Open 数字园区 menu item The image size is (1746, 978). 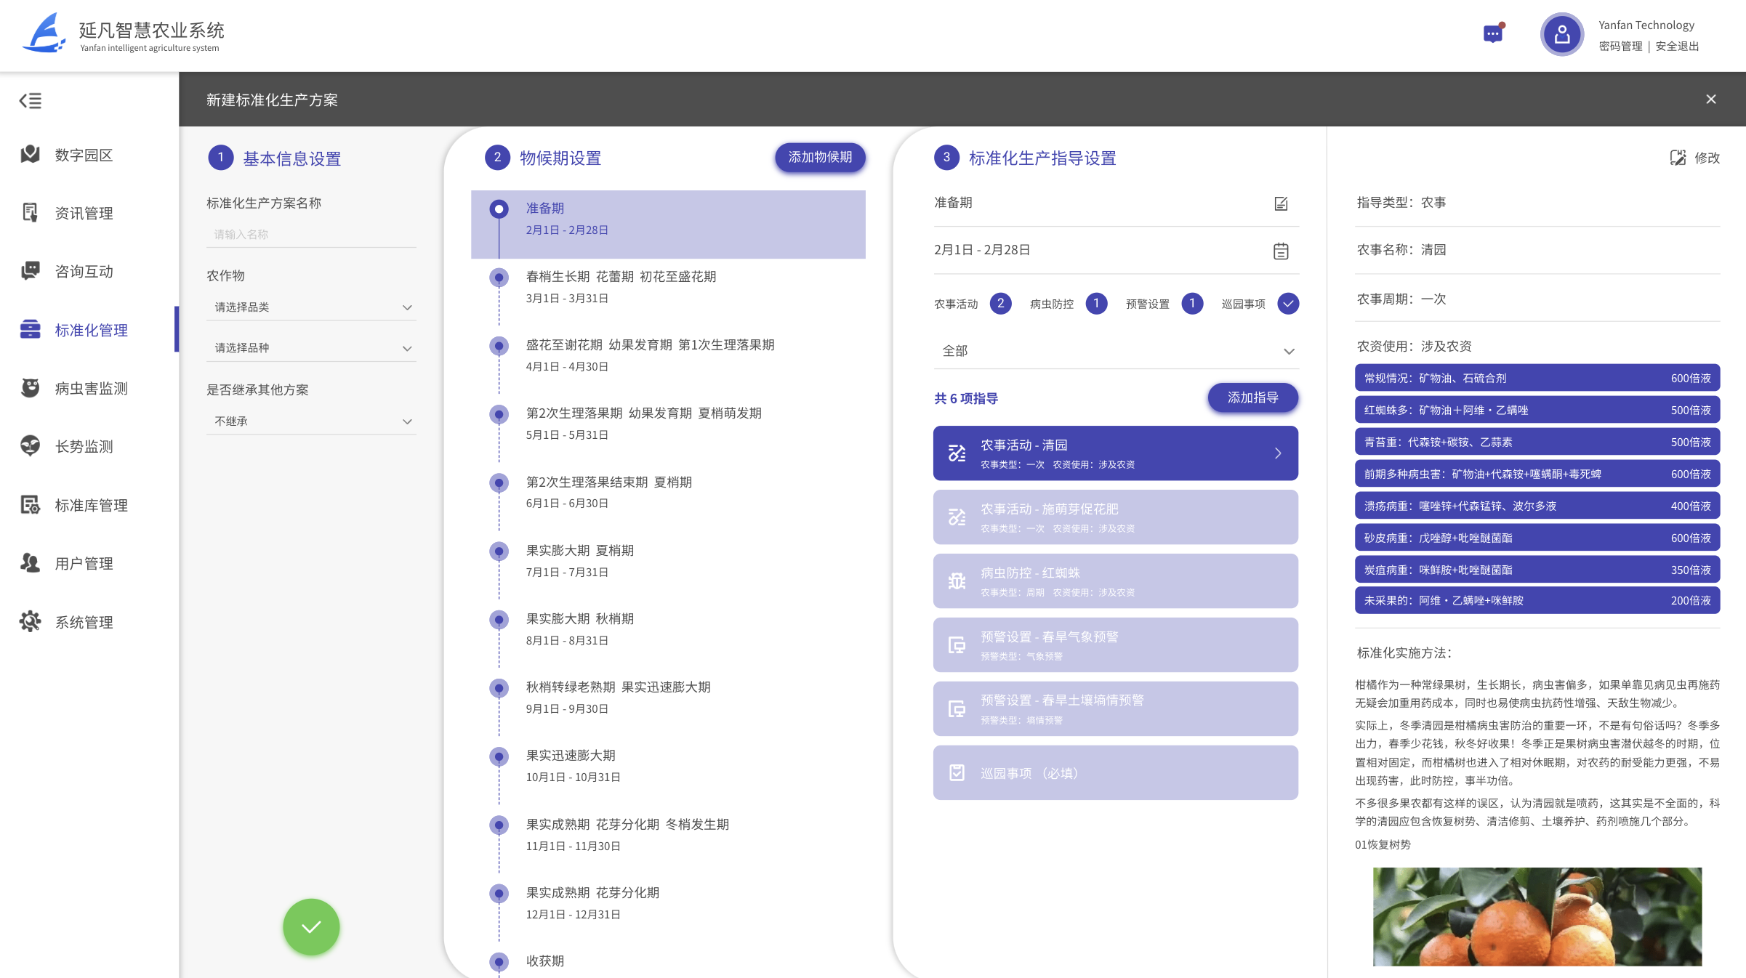coord(84,155)
